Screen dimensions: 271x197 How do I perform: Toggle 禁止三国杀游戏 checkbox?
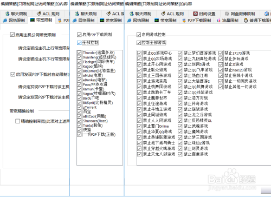click(139, 75)
